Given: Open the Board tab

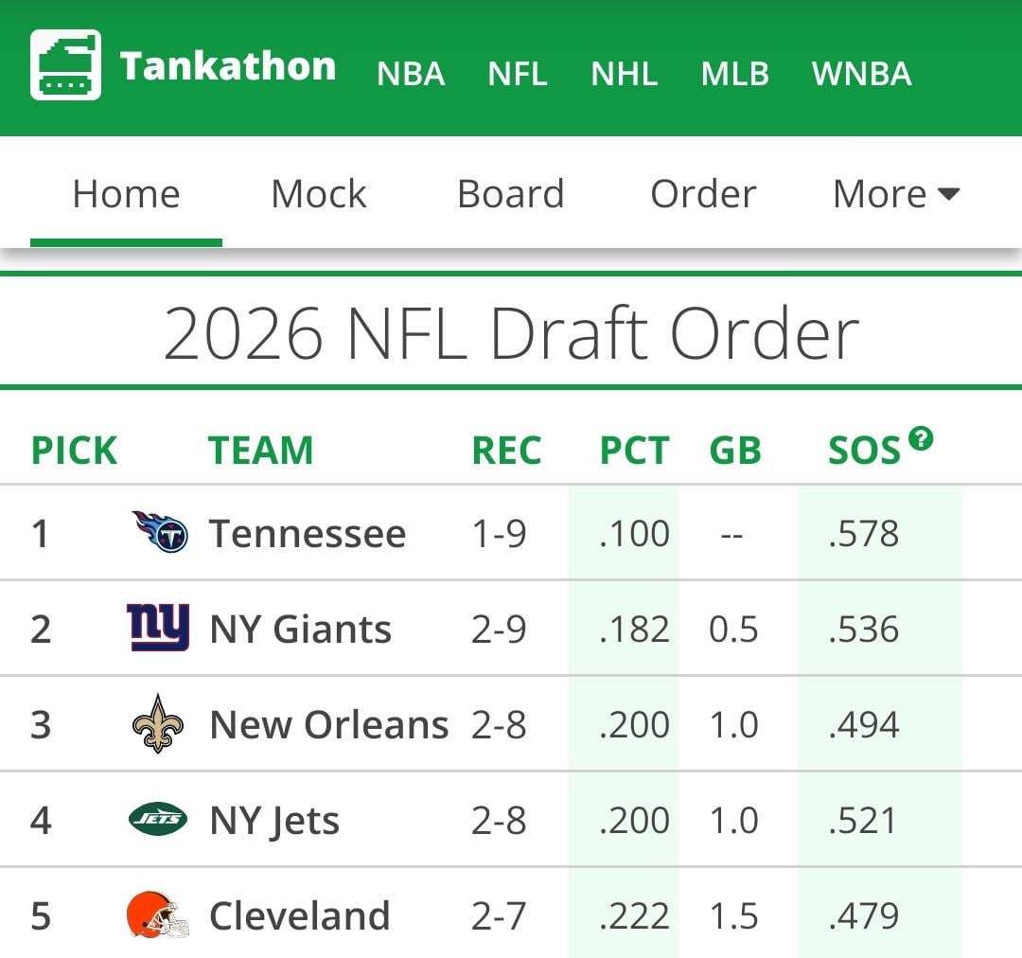Looking at the screenshot, I should coord(510,194).
